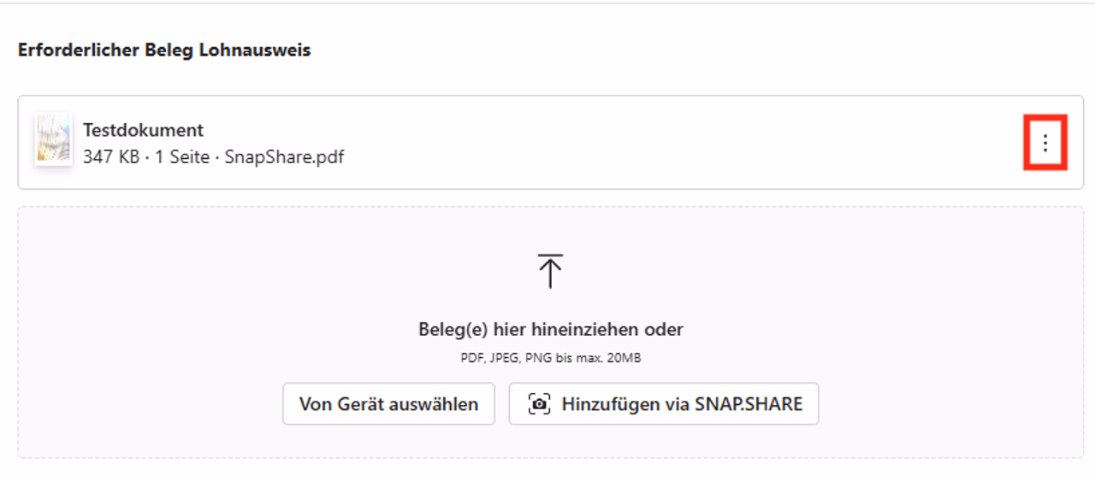Click the "1 Seite" page count

click(182, 157)
